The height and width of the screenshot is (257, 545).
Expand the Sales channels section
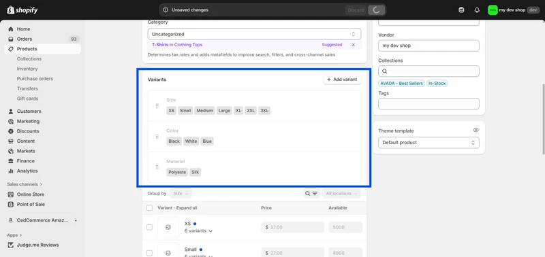coord(25,184)
